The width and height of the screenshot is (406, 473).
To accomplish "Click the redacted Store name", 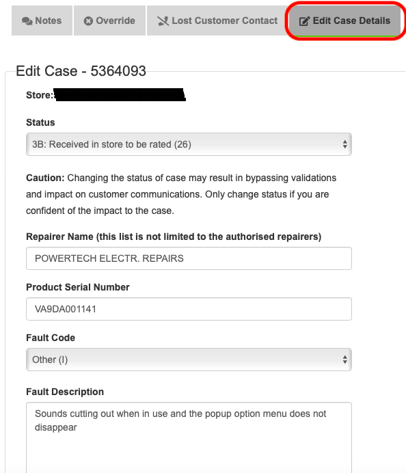I will click(120, 95).
